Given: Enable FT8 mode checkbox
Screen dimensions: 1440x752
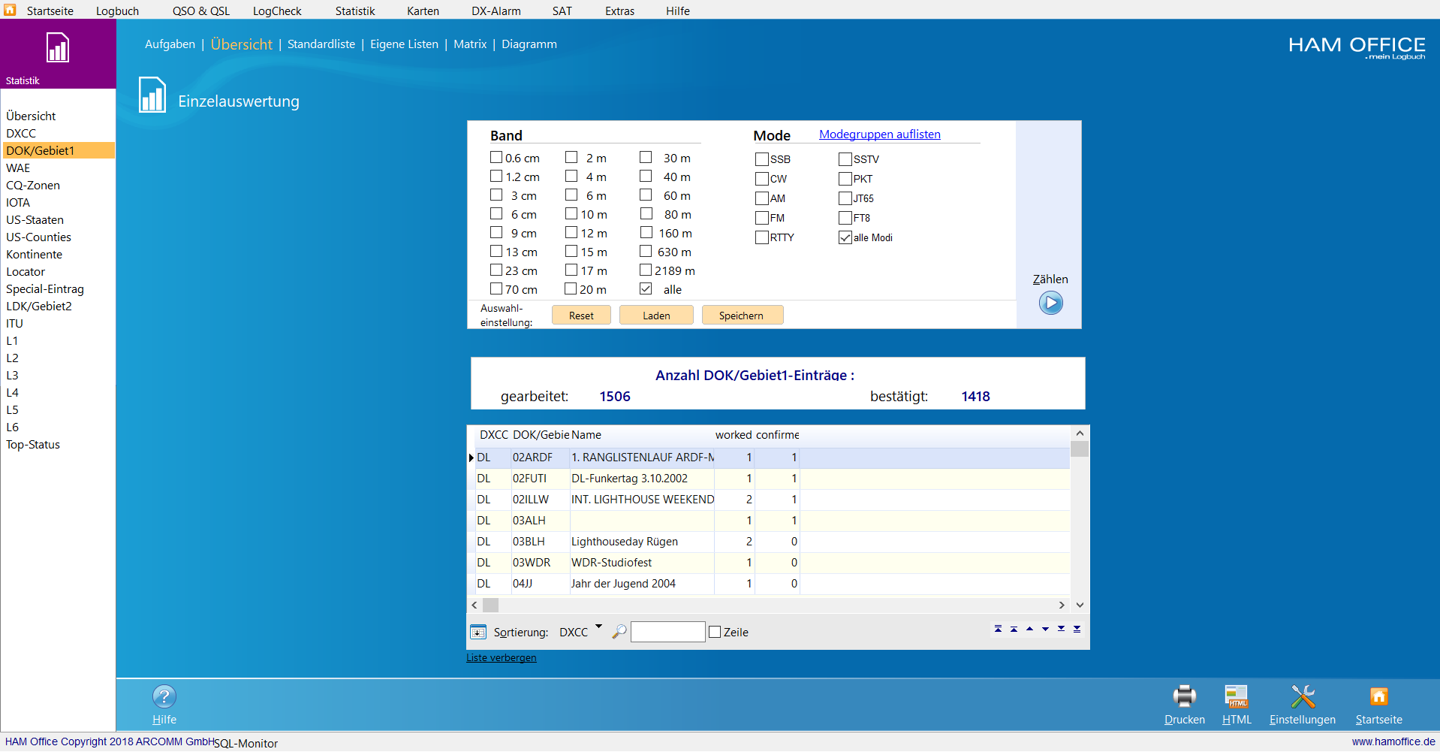Looking at the screenshot, I should click(x=845, y=218).
